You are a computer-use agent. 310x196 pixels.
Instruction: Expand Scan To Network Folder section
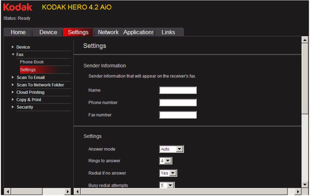(x=40, y=85)
